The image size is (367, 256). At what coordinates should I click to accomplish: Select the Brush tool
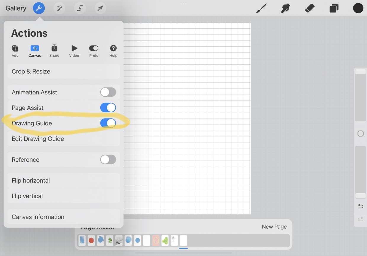(261, 8)
